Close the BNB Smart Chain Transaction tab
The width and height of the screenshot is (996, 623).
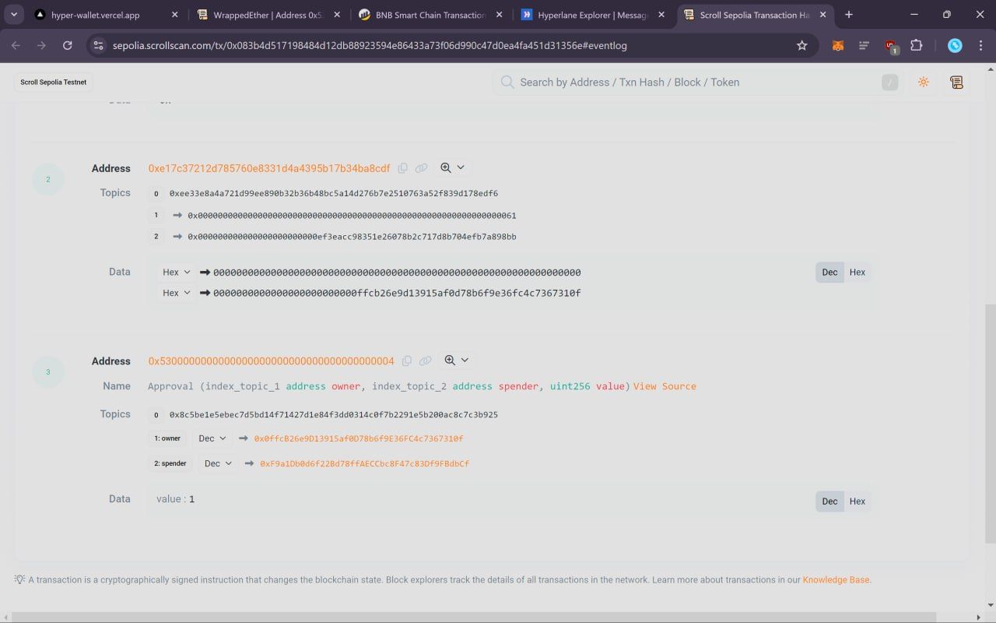click(x=498, y=15)
